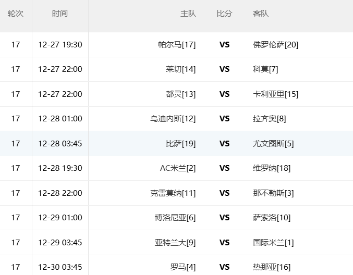Open away team 那不勒斯[3]

point(273,193)
